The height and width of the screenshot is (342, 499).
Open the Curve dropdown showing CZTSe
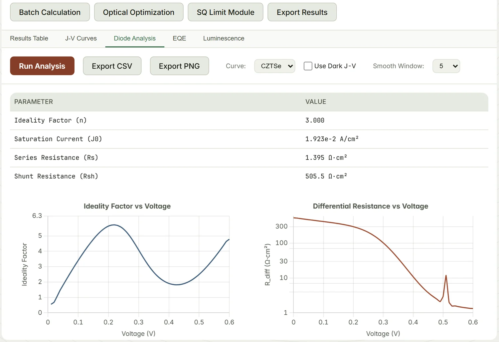[x=275, y=66]
